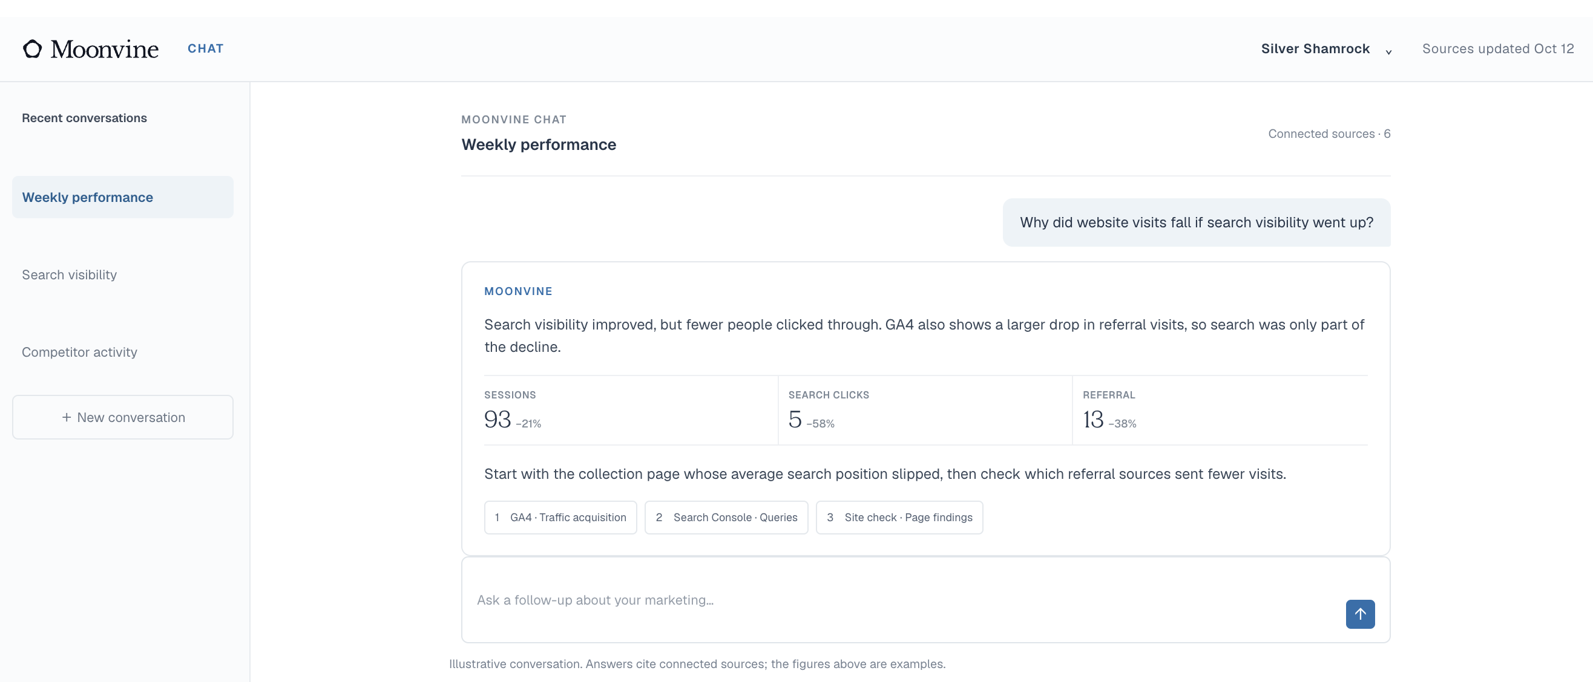The width and height of the screenshot is (1593, 682).
Task: Click the MOONVINE CHAT eyebrow label
Action: point(513,119)
